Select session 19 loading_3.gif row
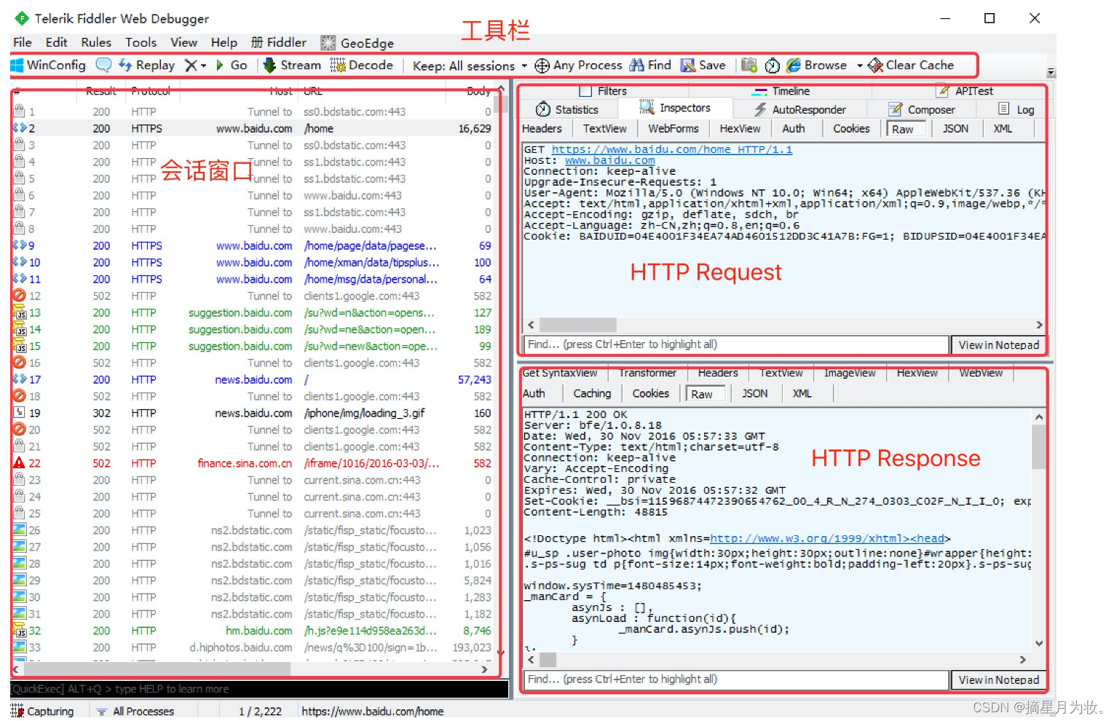Screen dimensions: 1114x721 coord(253,413)
